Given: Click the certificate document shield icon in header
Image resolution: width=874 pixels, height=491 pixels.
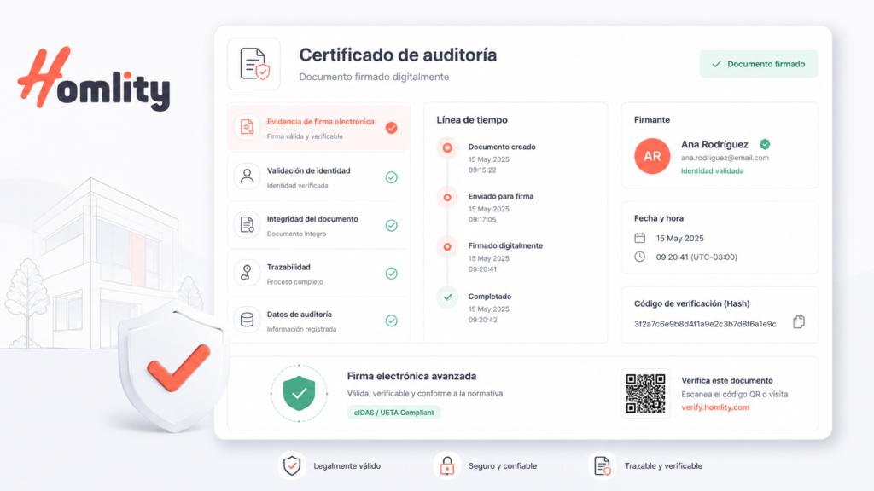Looking at the screenshot, I should (254, 64).
